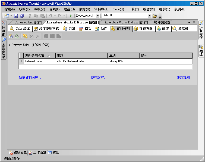Open the 方案總管 side panel

[x=201, y=30]
